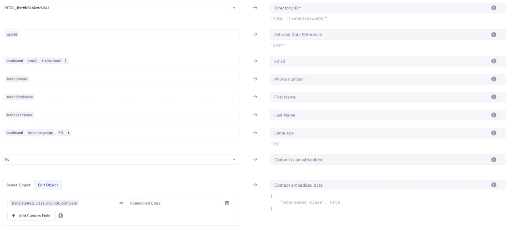Viewport: 506px width, 226px height.
Task: Click info icon for External Data Reference
Action: click(493, 35)
